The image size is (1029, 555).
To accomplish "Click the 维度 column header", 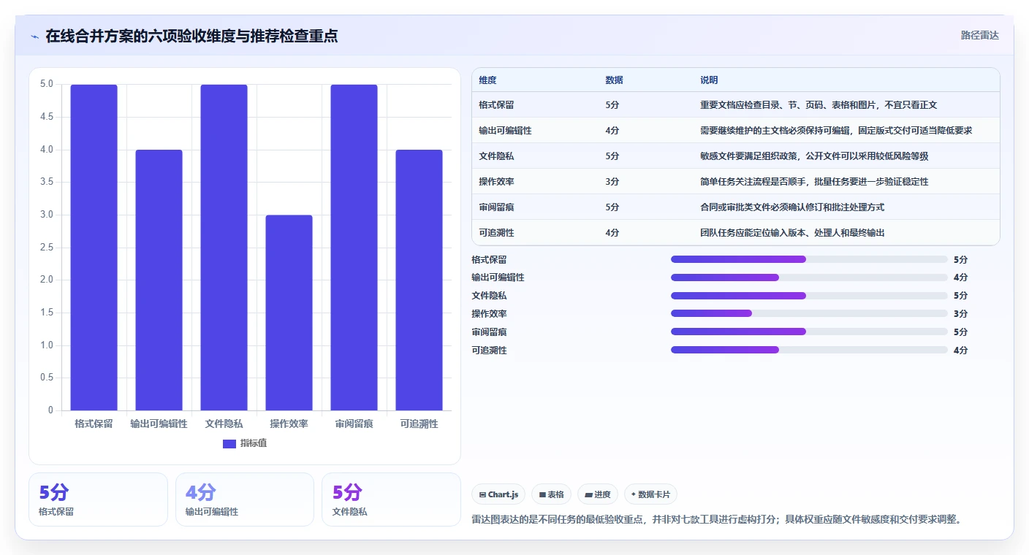I will [487, 80].
